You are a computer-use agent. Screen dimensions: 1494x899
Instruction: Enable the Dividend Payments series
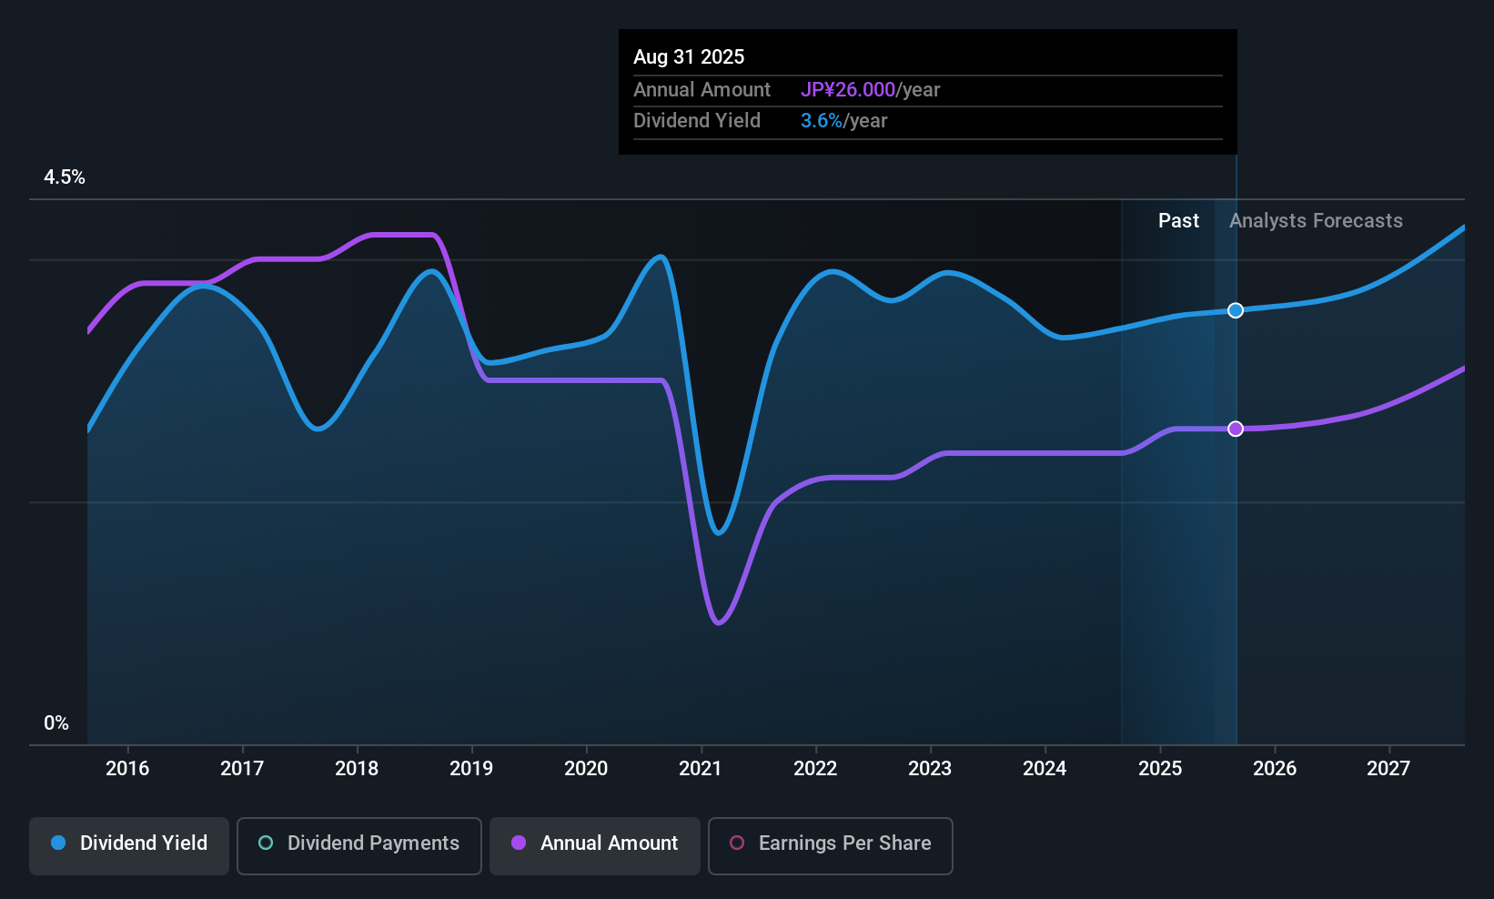pyautogui.click(x=359, y=845)
